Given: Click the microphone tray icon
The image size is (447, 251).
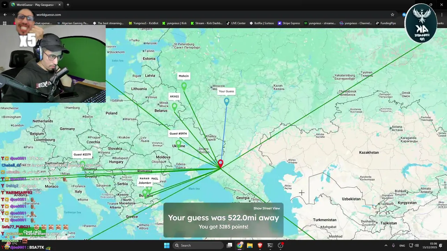Looking at the screenshot, I should point(394,245).
